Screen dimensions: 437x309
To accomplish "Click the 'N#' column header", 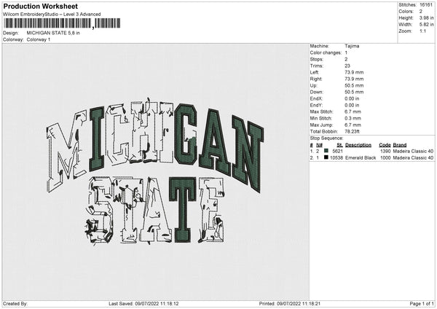I will pyautogui.click(x=320, y=145).
